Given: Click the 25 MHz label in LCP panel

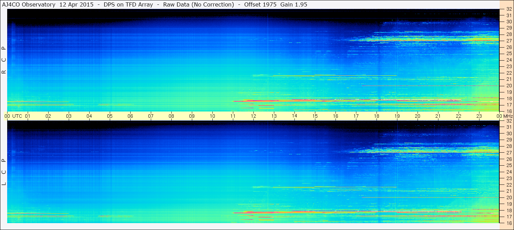Looking at the screenshot, I should pos(509,165).
